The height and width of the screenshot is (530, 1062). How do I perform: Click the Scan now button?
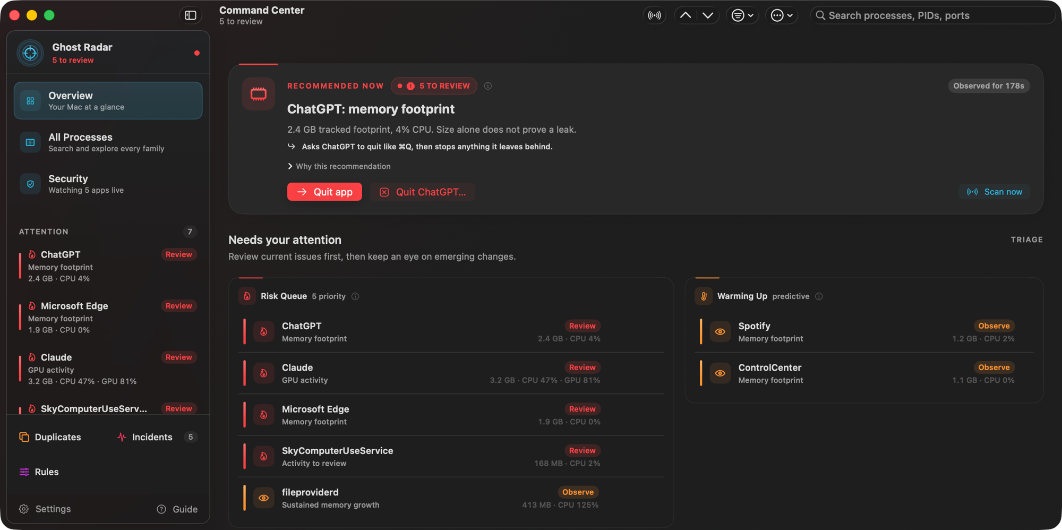(x=994, y=192)
